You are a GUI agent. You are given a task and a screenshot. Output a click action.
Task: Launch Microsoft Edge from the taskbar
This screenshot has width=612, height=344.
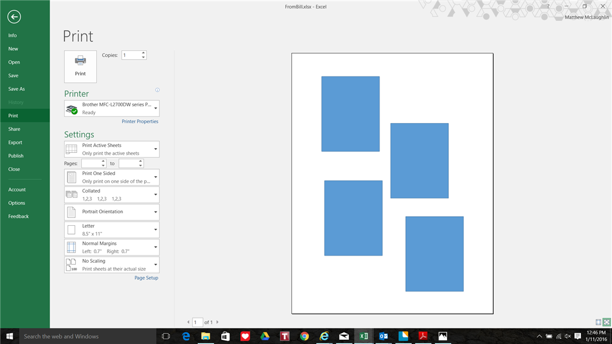186,336
